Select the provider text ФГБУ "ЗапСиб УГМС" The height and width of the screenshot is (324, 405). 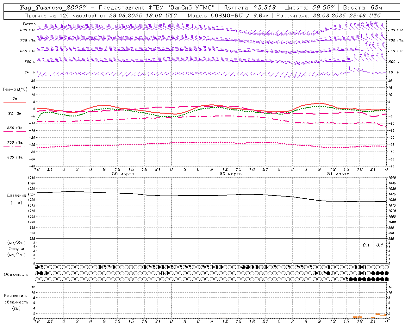[x=181, y=8]
